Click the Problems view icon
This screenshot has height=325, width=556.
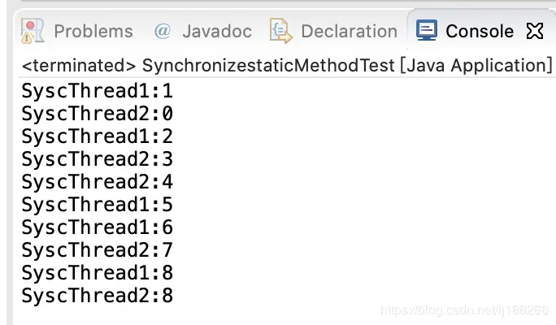click(33, 31)
